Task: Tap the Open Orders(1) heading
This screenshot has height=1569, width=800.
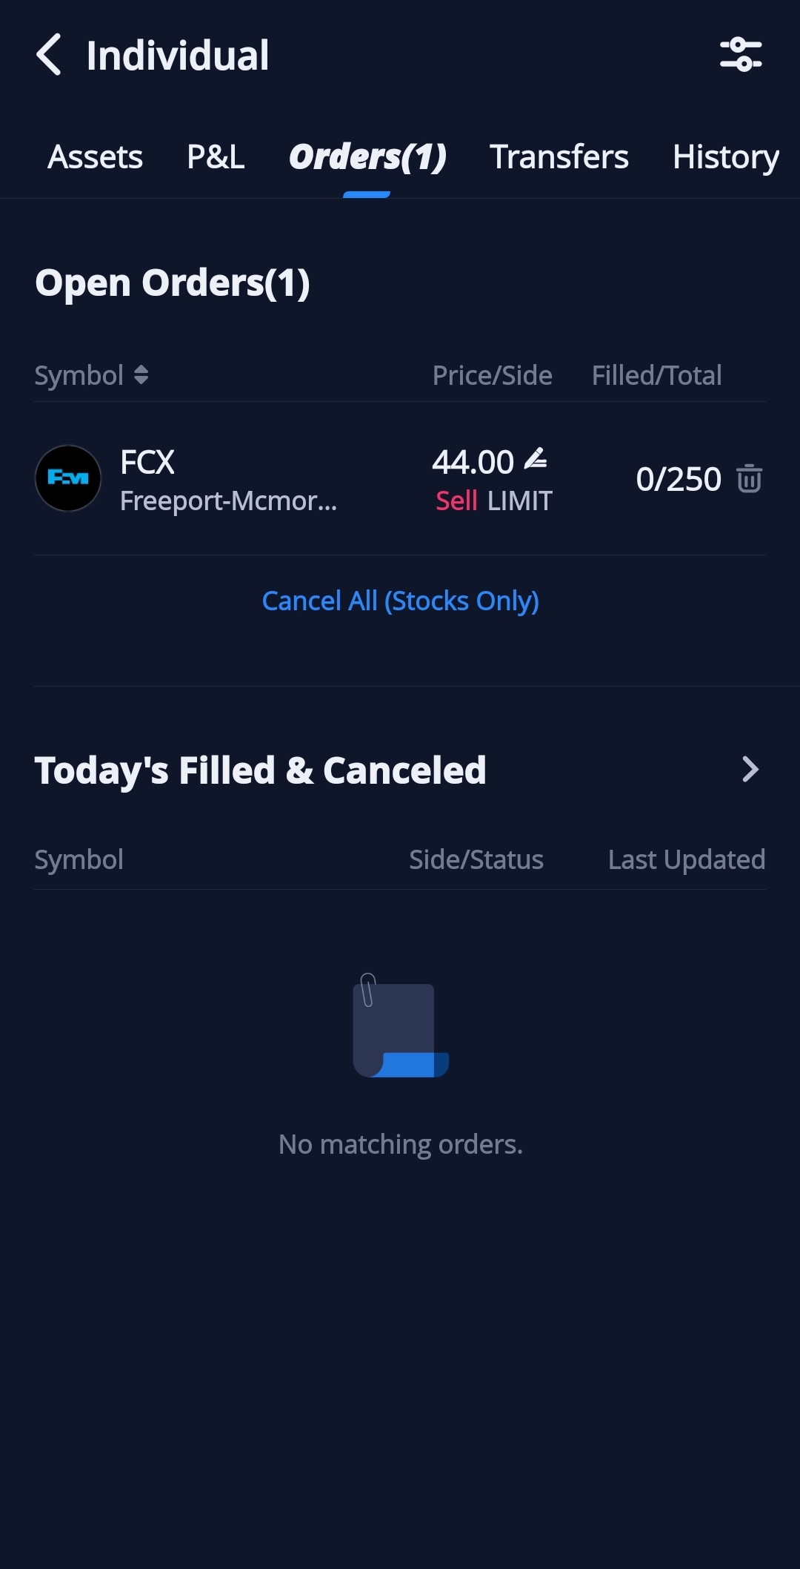Action: pyautogui.click(x=173, y=283)
